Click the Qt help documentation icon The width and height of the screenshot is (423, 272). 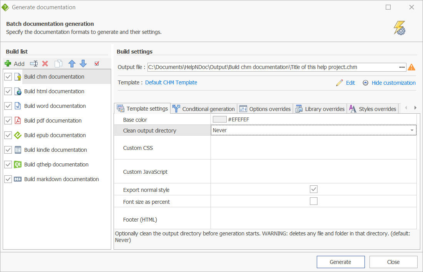[x=18, y=164]
